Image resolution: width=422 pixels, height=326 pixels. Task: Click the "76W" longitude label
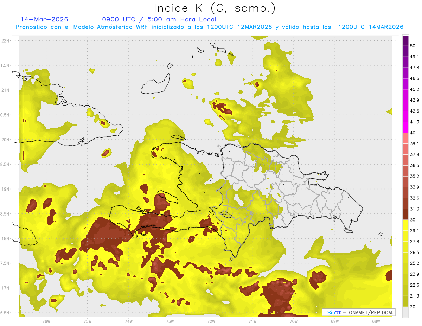[46, 321]
